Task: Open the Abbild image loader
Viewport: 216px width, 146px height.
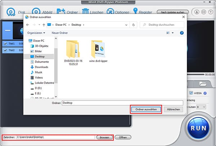Action: pos(36,11)
